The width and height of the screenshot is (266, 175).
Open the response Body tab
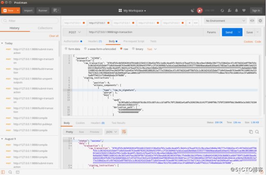(67, 123)
